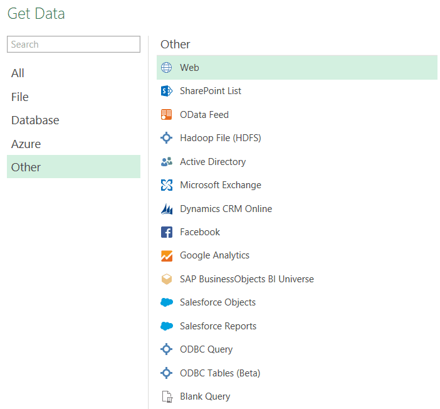This screenshot has height=409, width=440.
Task: Click the Hadoop File (HDFS) icon
Action: [166, 138]
